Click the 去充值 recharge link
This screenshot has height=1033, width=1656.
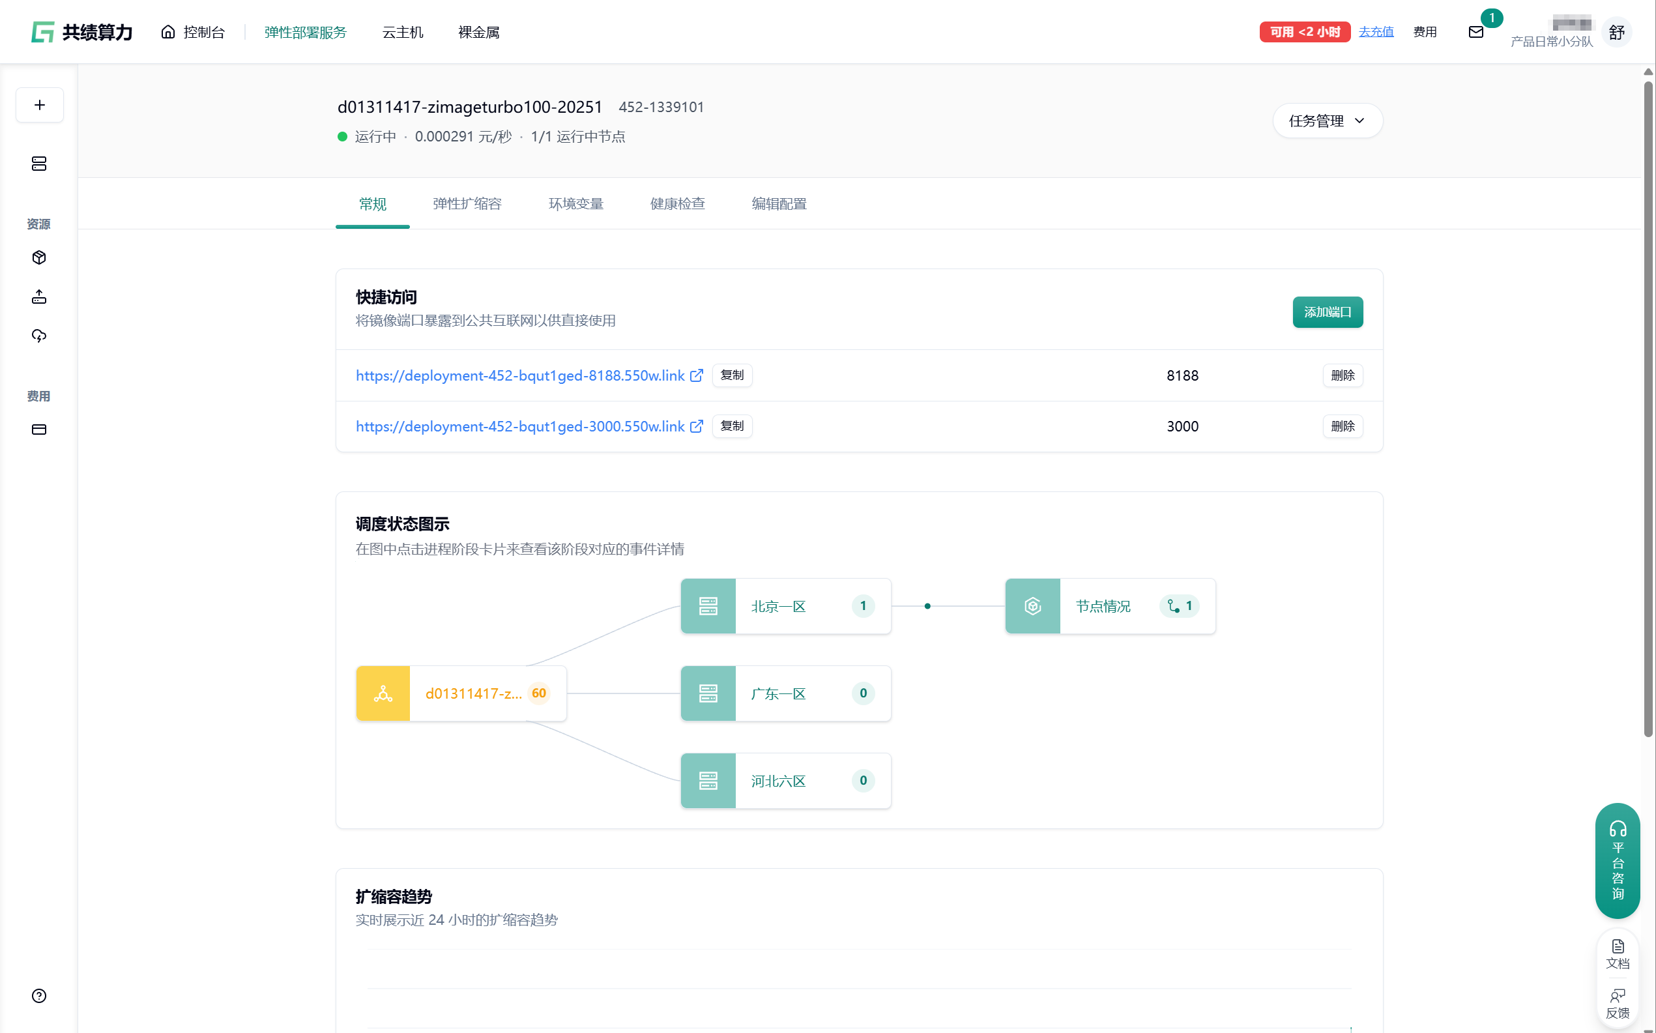1375,32
